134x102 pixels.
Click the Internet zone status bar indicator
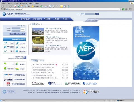(120, 101)
